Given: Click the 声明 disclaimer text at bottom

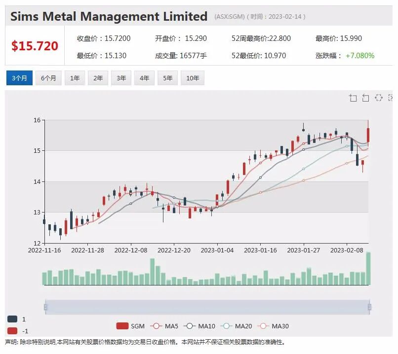Looking at the screenshot, I should pos(145,342).
